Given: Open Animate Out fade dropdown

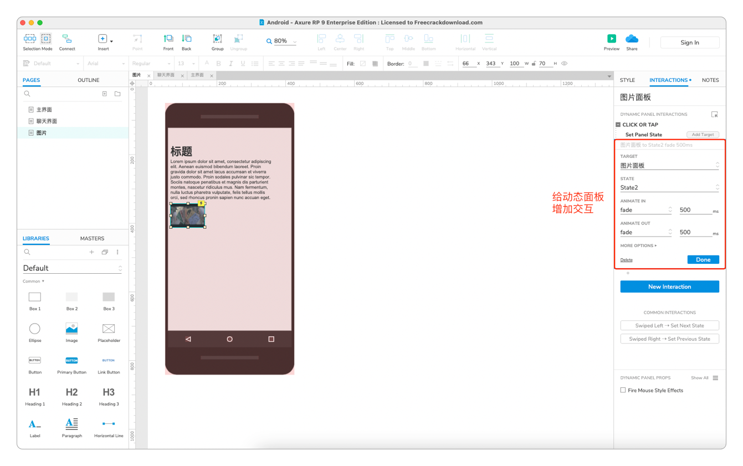Looking at the screenshot, I should click(x=646, y=232).
